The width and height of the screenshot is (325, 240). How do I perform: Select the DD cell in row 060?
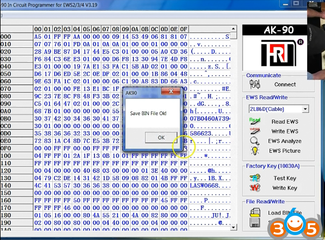tap(164, 81)
